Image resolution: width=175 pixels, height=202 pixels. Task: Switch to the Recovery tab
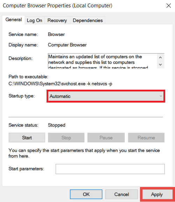click(57, 20)
